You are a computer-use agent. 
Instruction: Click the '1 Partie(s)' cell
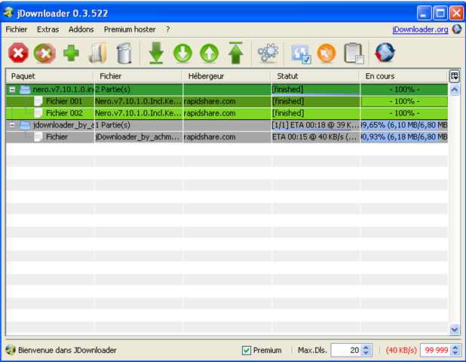pyautogui.click(x=139, y=125)
